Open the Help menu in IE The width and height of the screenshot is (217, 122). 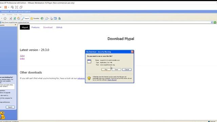pyautogui.click(x=20, y=15)
